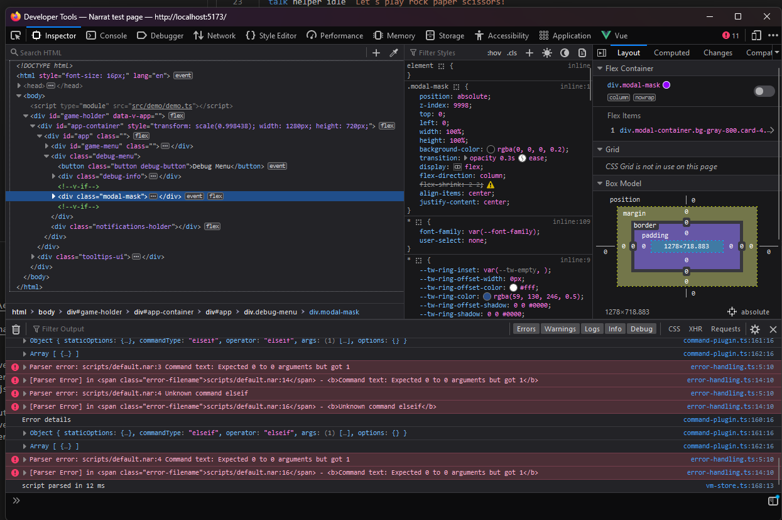Open the Memory tab

(394, 36)
